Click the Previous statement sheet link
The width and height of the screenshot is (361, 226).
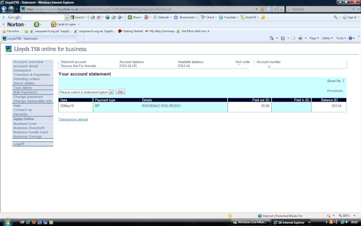(x=335, y=91)
